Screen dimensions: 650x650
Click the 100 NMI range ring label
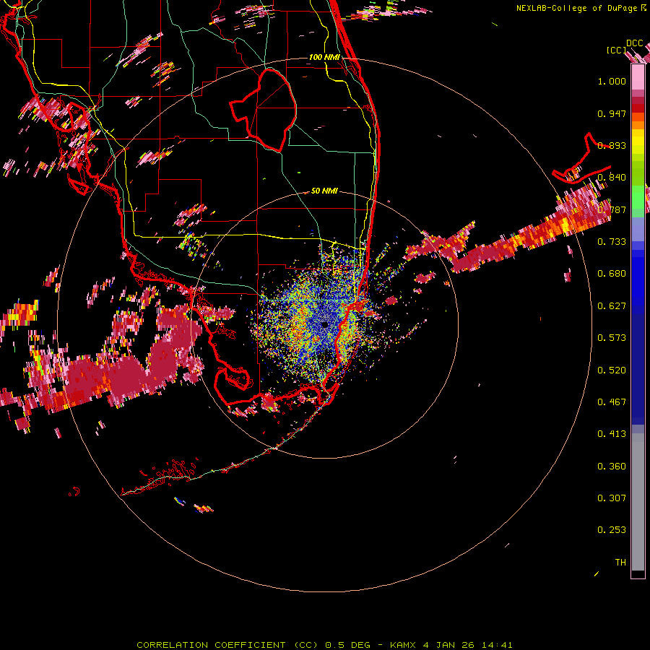coord(324,57)
